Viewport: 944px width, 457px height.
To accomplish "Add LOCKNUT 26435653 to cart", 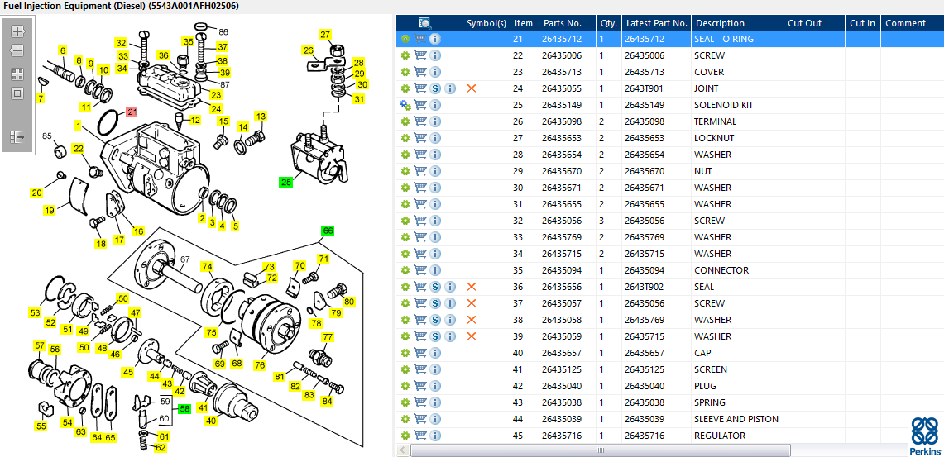I will coord(420,138).
